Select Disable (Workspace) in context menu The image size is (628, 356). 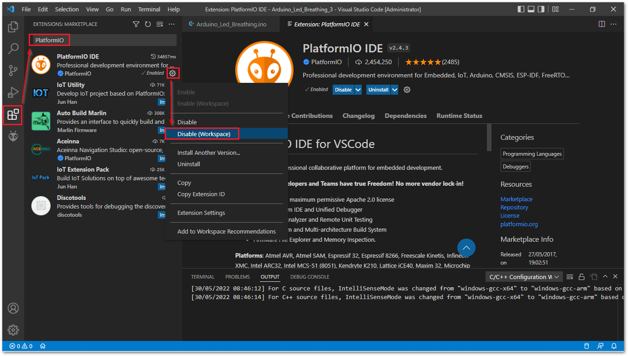[227, 134]
